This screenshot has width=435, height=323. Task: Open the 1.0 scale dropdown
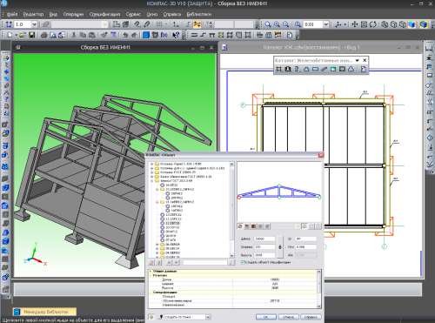click(x=34, y=24)
